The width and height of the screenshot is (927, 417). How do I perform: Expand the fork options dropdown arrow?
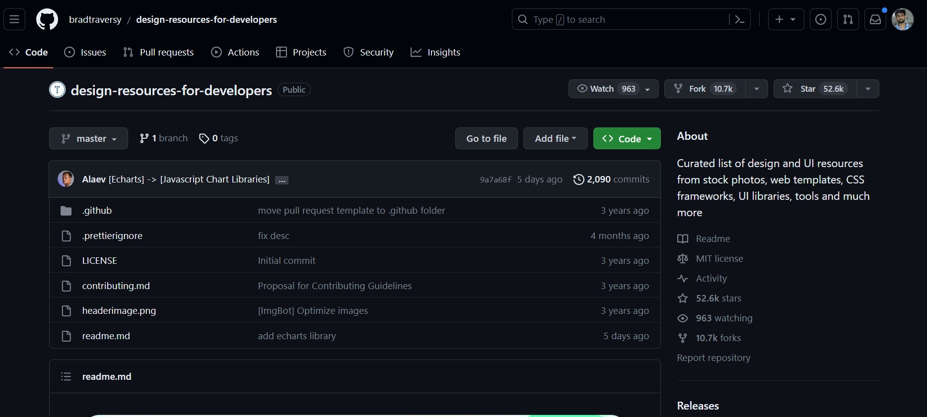757,89
